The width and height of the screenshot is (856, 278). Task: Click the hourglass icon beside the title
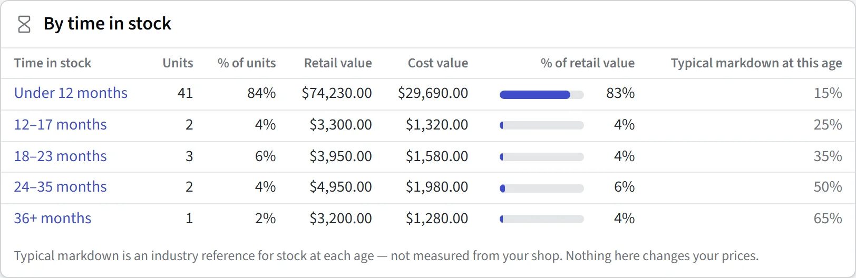24,24
